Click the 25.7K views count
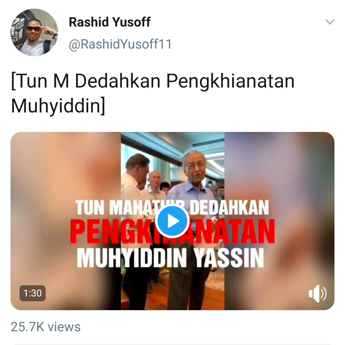The width and height of the screenshot is (345, 345). (x=46, y=327)
